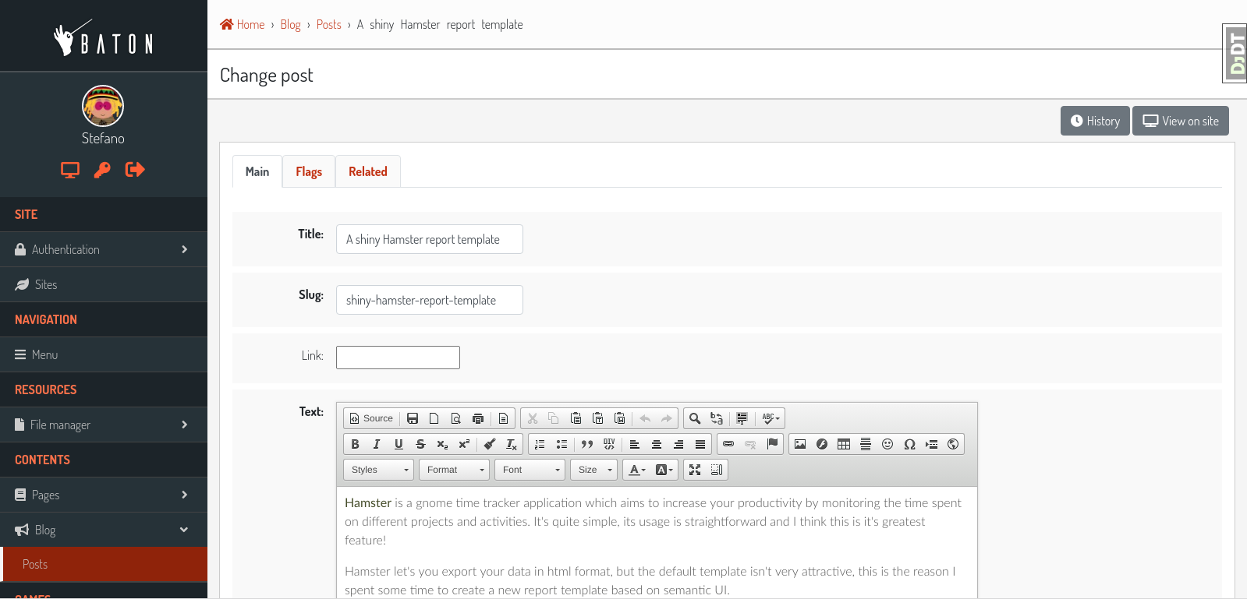Toggle the block quote
Screen dimensions: 1247x599
pos(586,444)
